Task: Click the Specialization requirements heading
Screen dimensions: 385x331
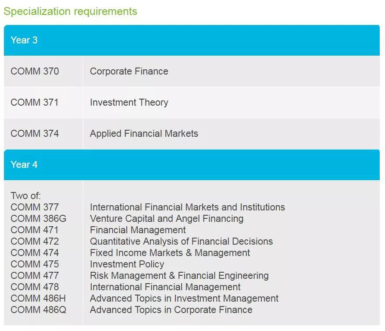Action: 70,11
